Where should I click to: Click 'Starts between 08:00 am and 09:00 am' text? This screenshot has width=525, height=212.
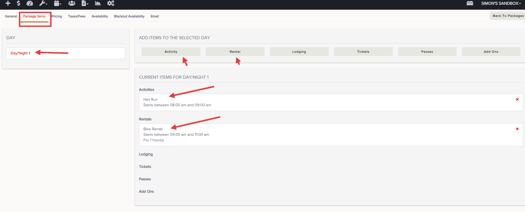pos(177,105)
